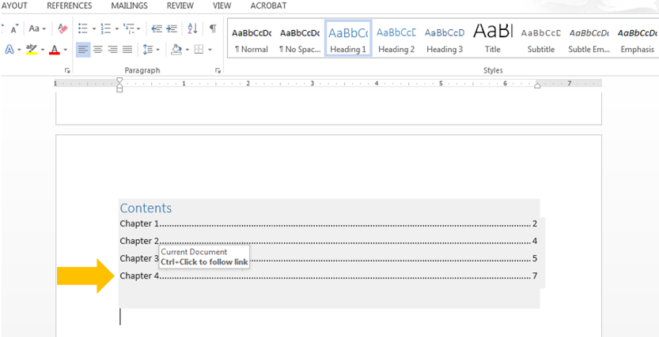Image resolution: width=659 pixels, height=337 pixels.
Task: Click the Clear Formatting eraser icon
Action: coord(63,29)
